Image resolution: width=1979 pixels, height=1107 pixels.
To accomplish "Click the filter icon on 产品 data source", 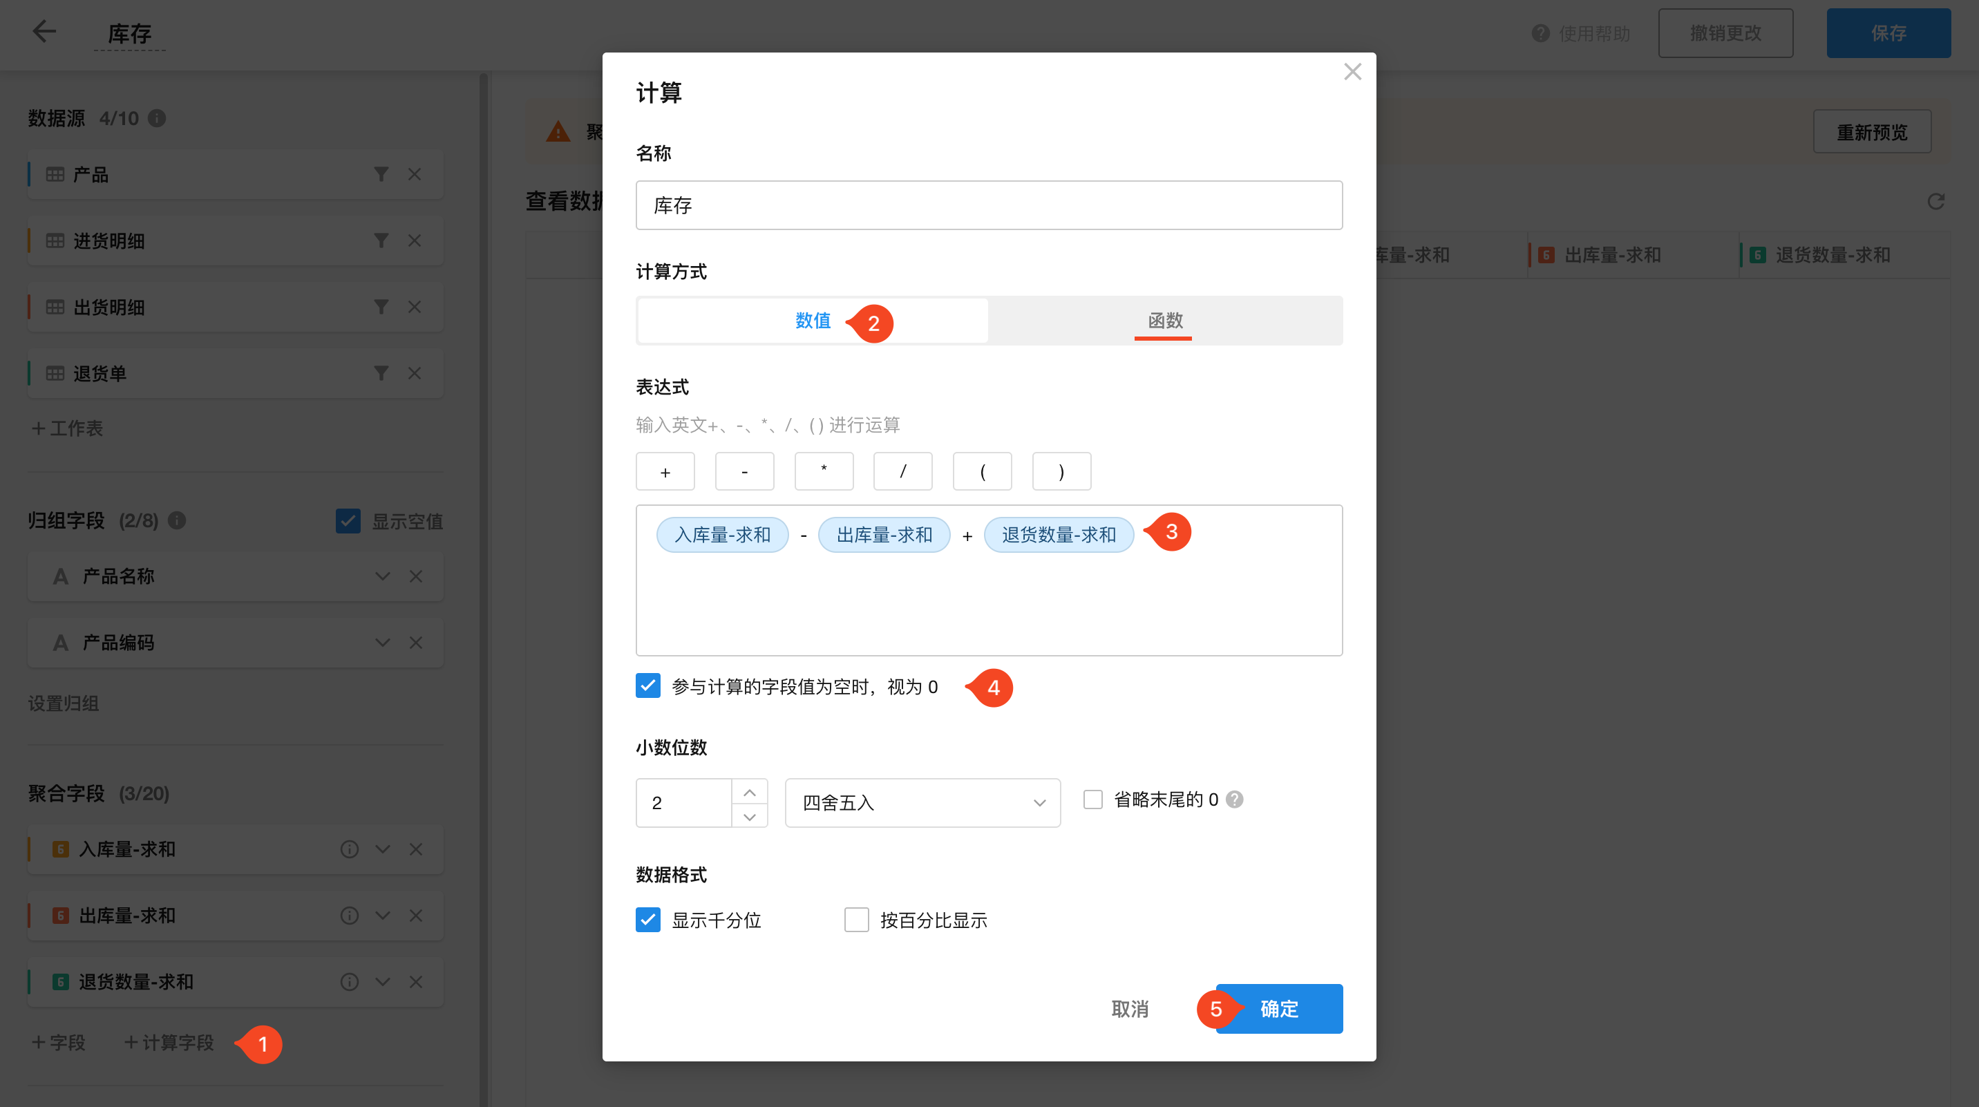I will 381,174.
